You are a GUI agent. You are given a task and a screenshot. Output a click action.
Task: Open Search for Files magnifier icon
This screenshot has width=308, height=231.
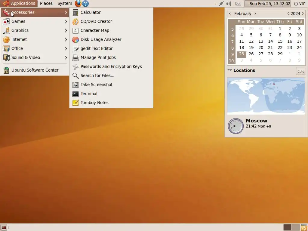[x=75, y=75]
